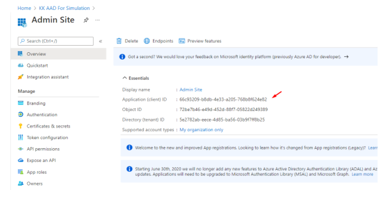Click the Expose an API cloud icon
The width and height of the screenshot is (387, 198).
pos(21,160)
